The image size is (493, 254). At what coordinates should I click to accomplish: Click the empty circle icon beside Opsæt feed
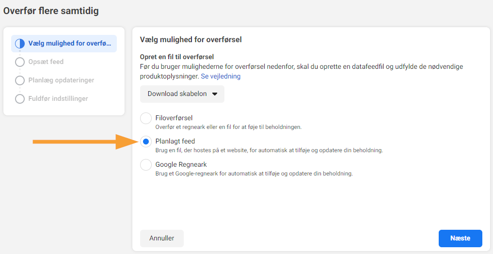(x=20, y=62)
